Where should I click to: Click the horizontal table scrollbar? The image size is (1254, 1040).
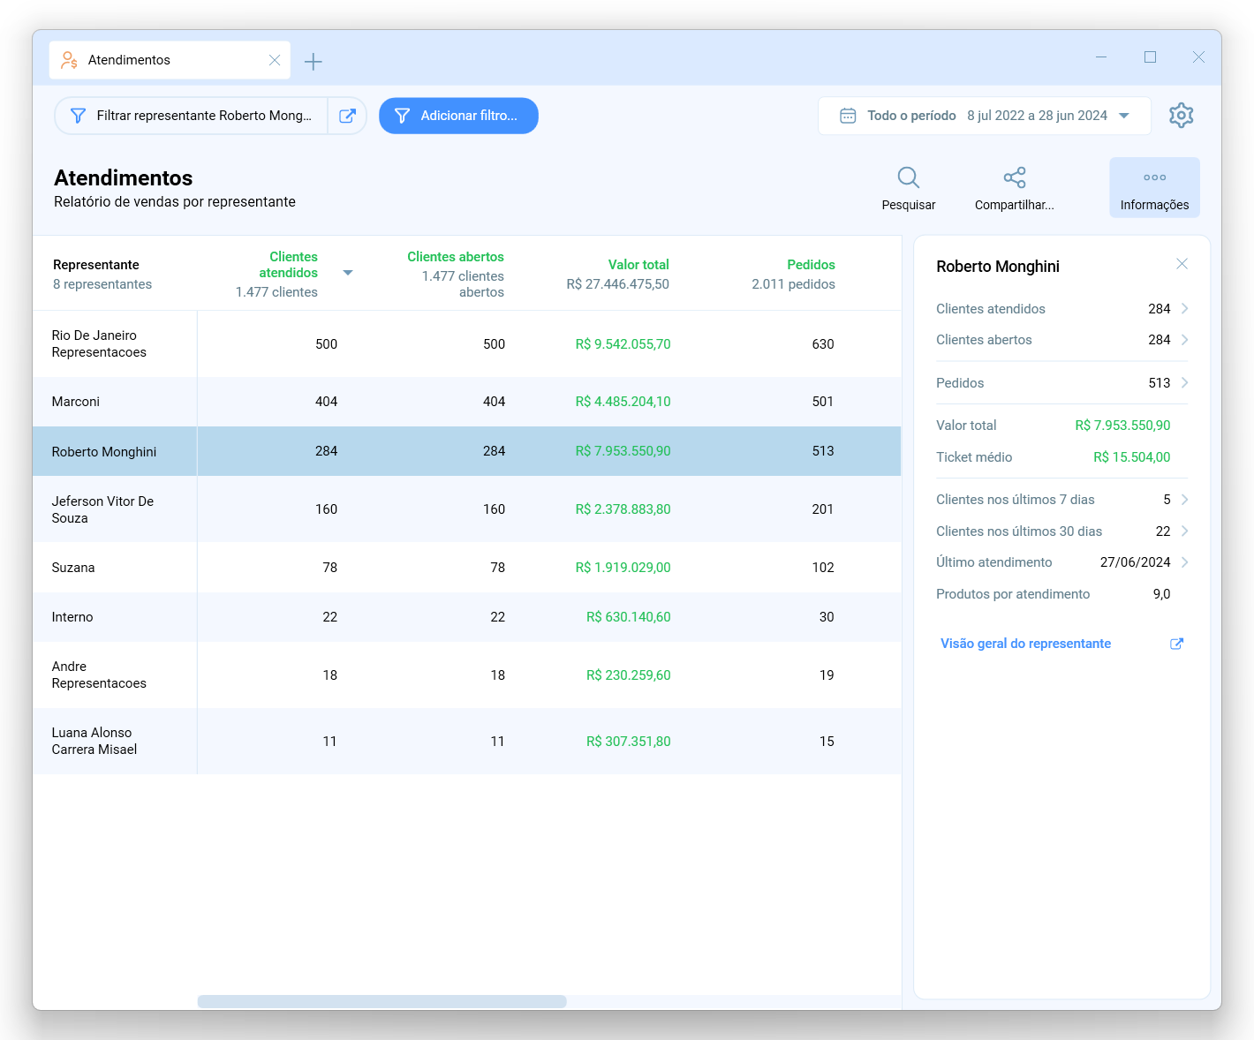click(x=381, y=1001)
